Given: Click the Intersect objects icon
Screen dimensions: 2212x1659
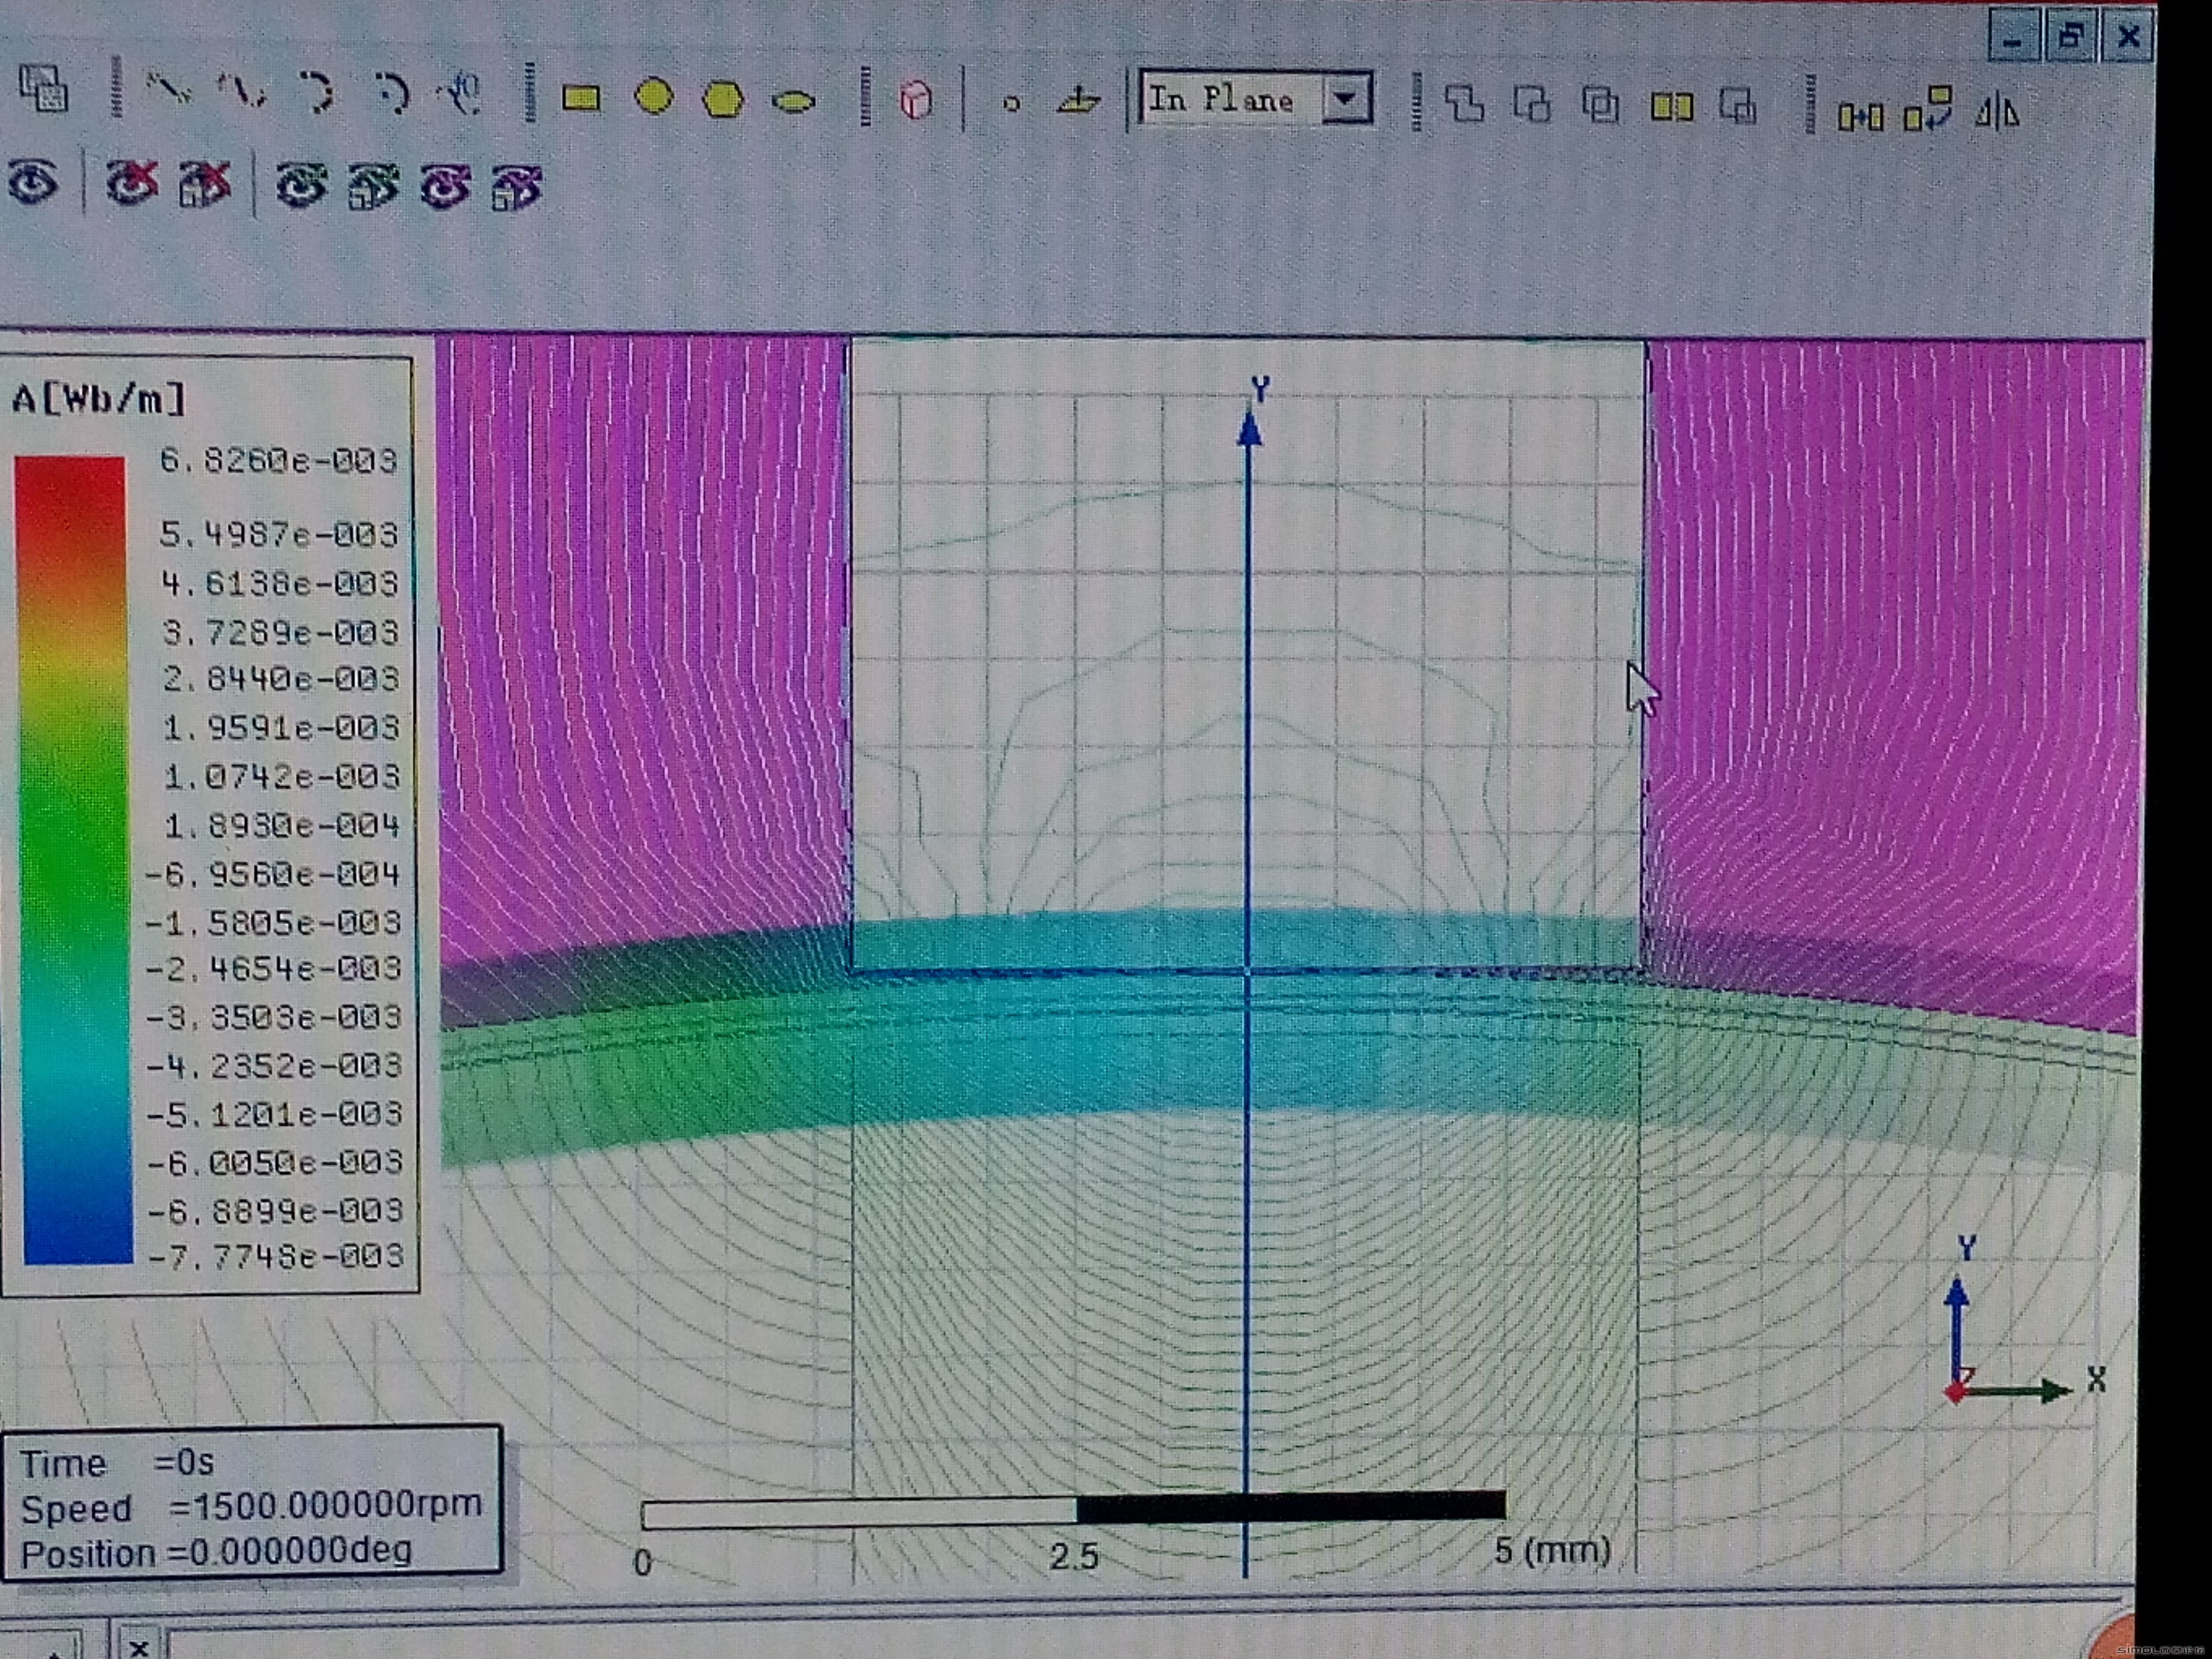Looking at the screenshot, I should click(1600, 105).
